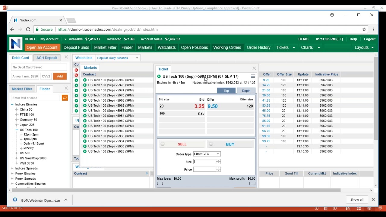Image resolution: width=386 pixels, height=217 pixels.
Task: Select the SELL radio button
Action: [x=163, y=144]
